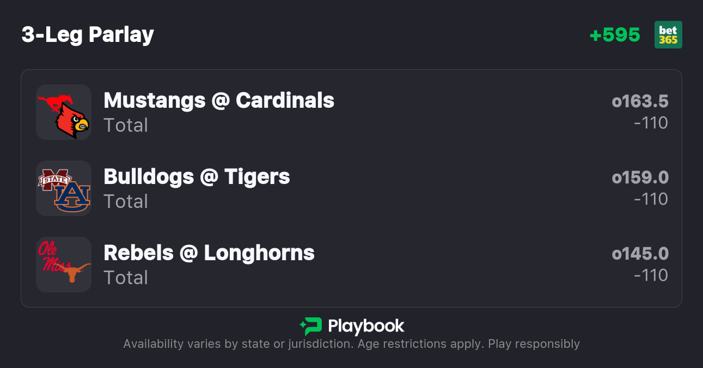Click the -110 odds under o159.0

651,199
